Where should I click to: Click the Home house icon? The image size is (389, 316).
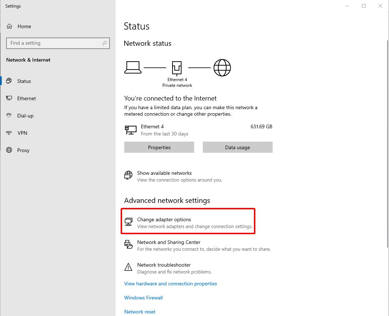point(9,26)
